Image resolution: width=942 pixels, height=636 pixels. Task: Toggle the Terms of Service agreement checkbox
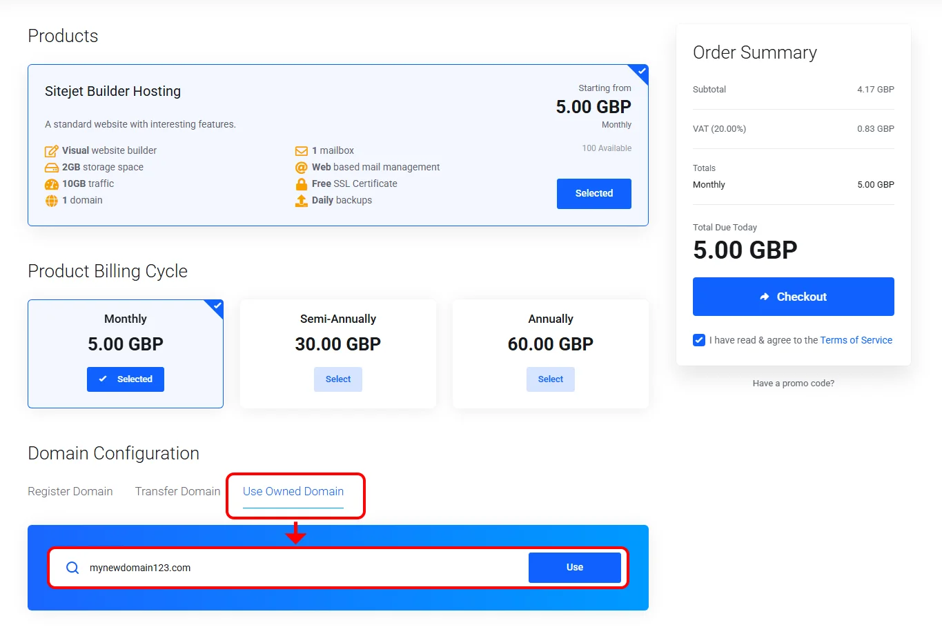699,340
